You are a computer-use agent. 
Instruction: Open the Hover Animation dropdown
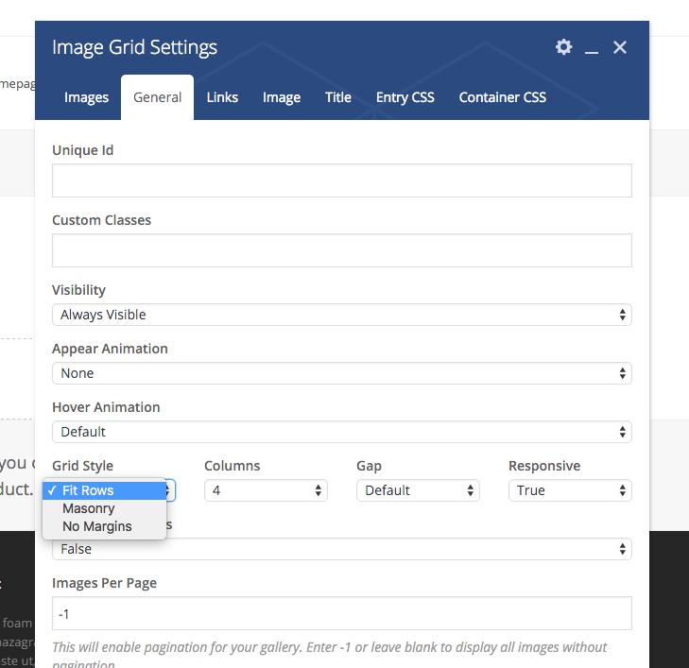click(x=342, y=432)
